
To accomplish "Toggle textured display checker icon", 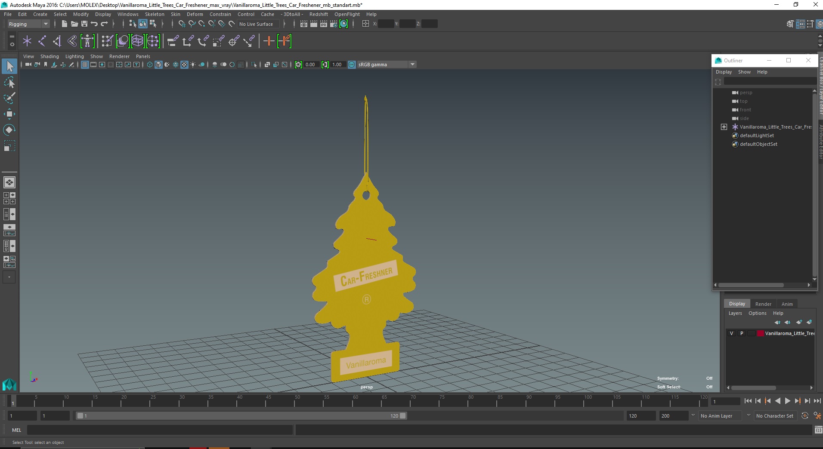I will 184,65.
